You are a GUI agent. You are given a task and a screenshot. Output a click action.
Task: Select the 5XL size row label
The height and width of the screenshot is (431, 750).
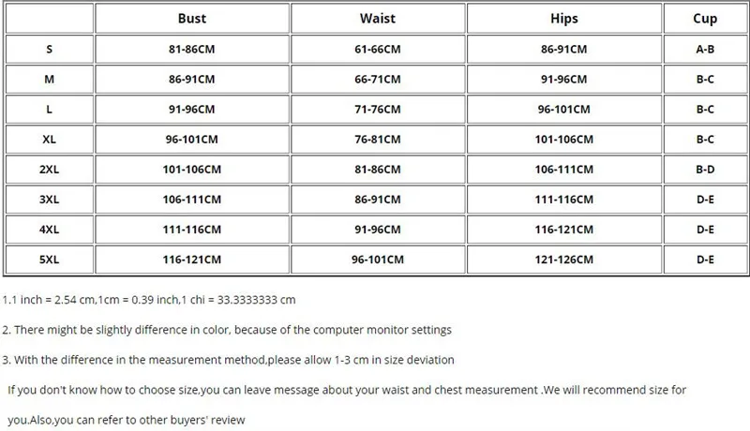[49, 259]
